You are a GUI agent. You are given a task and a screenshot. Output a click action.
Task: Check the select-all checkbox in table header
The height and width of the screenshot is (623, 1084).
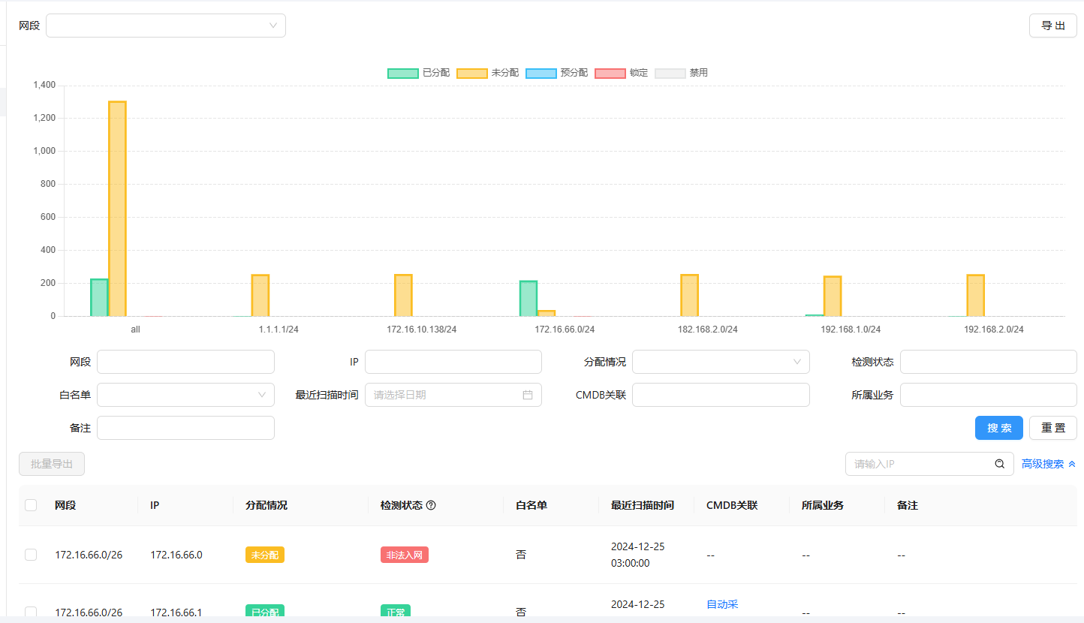[x=31, y=505]
